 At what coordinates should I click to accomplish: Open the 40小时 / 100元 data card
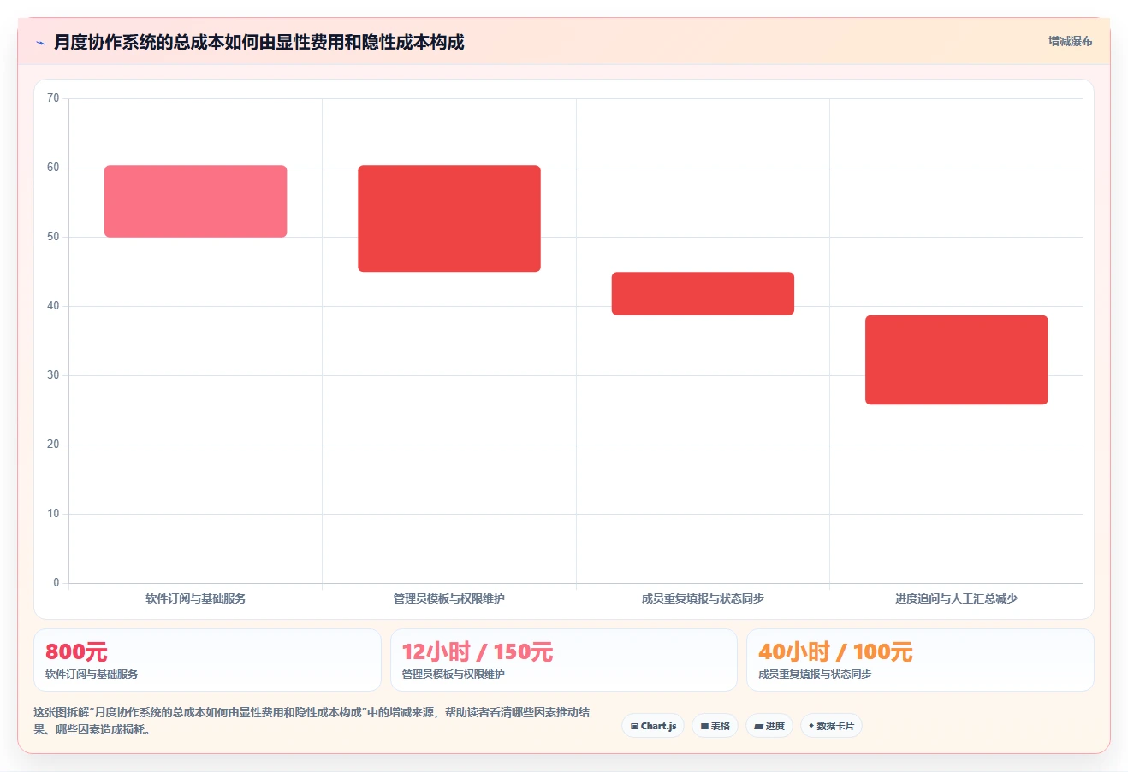[x=920, y=660]
